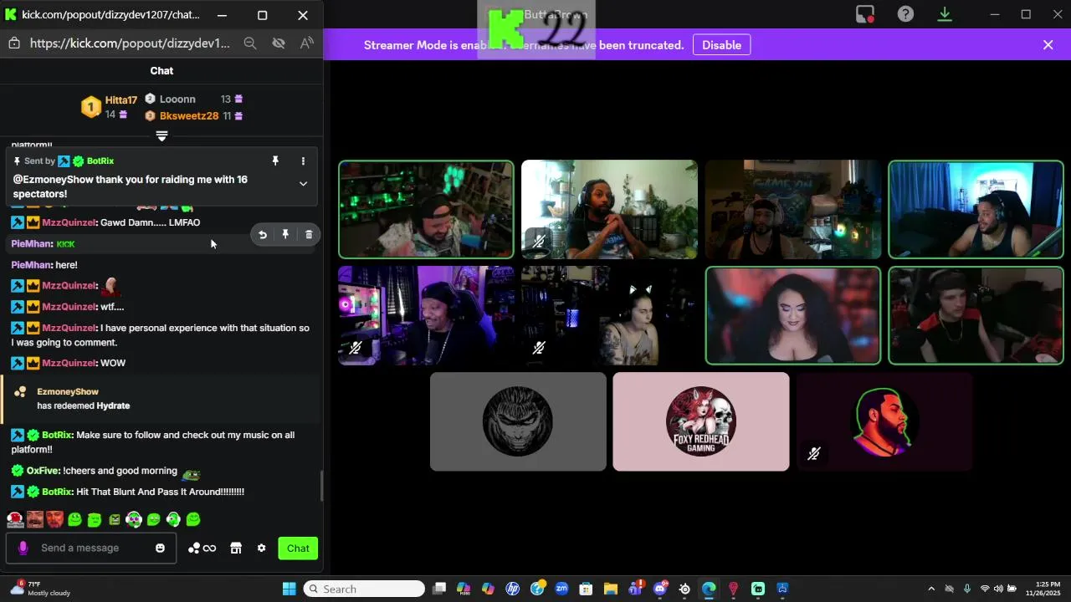Focus the Send a message field
Viewport: 1071px width, 602px height.
[91, 548]
